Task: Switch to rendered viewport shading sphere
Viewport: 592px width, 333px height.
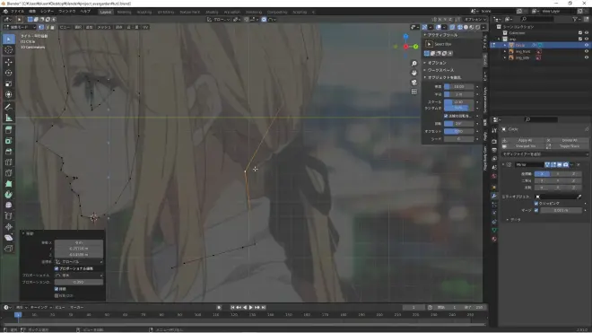Action: pos(477,27)
